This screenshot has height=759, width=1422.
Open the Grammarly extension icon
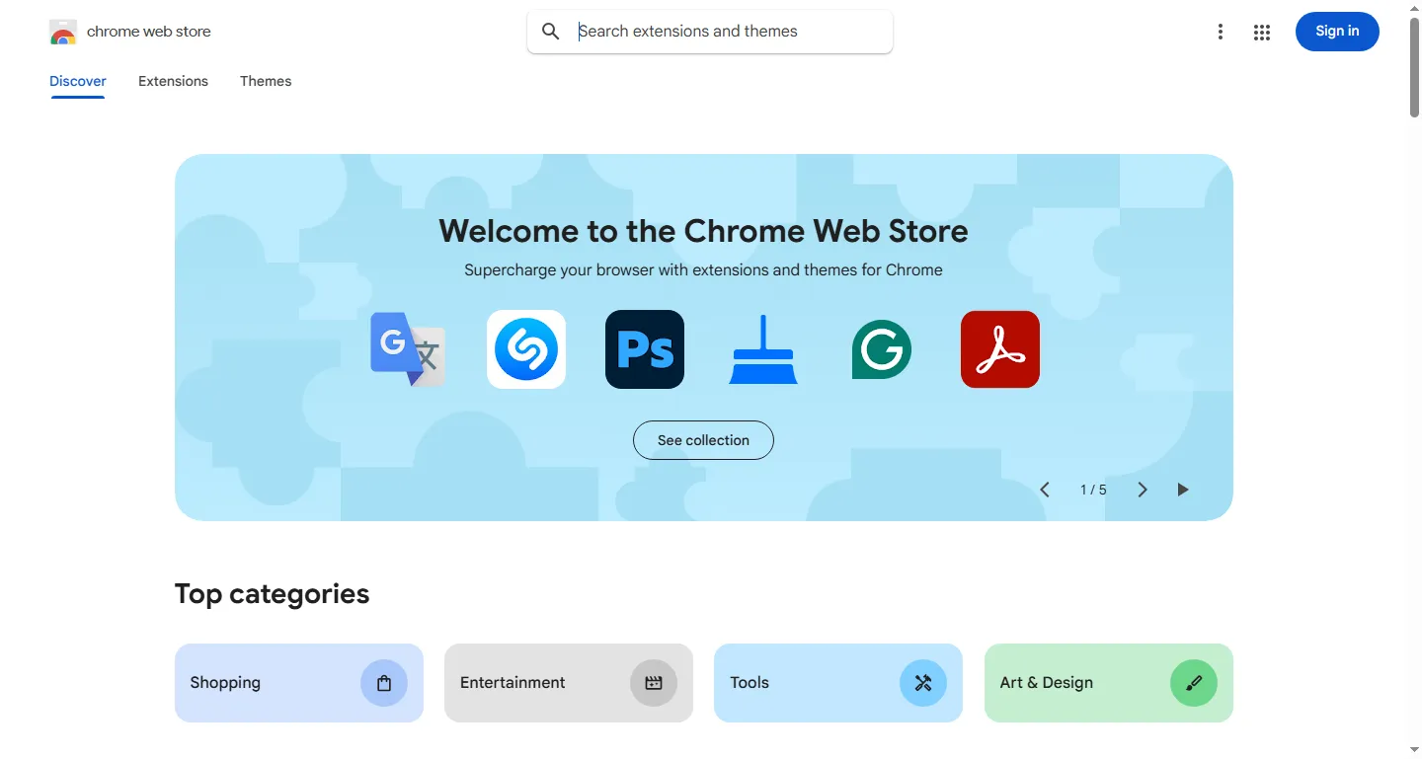point(882,349)
